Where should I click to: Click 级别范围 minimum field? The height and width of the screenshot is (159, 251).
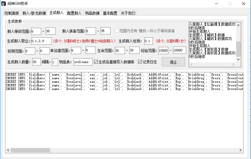[30, 51]
